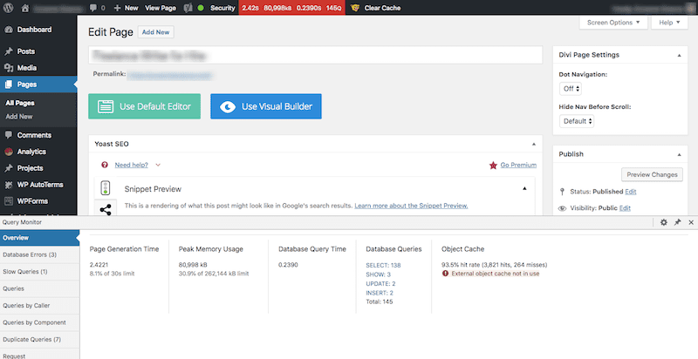Go to All Pages submenu
Viewport: 698px width, 359px height.
coord(20,103)
